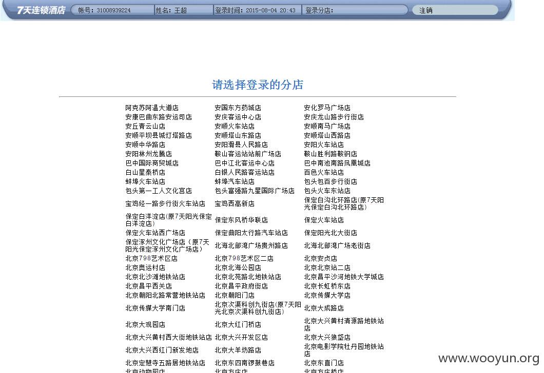The image size is (544, 373).
Task: Select 巴中国际商贸城店
Action: point(152,163)
